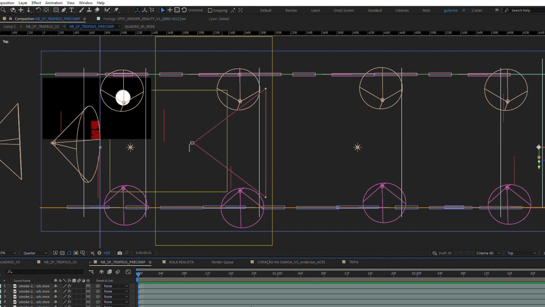Open the Quarter resolution dropdown
The width and height of the screenshot is (545, 307).
click(x=35, y=253)
